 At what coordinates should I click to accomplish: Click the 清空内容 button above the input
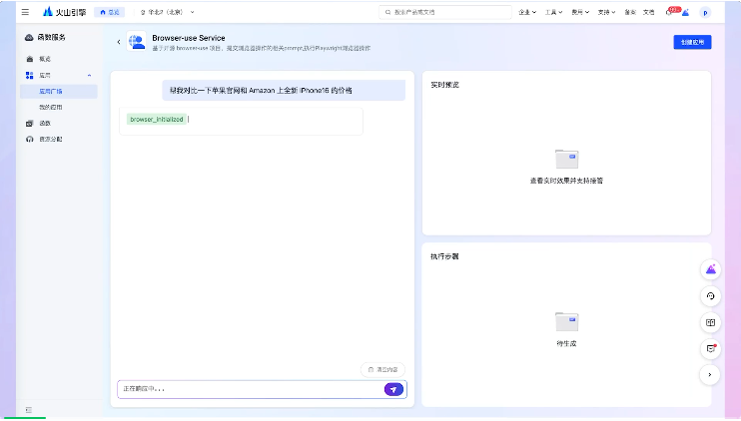coord(382,369)
